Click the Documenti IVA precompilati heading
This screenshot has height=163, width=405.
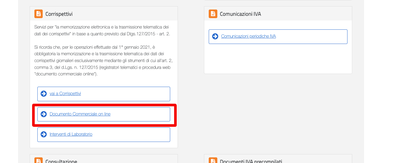click(x=251, y=161)
